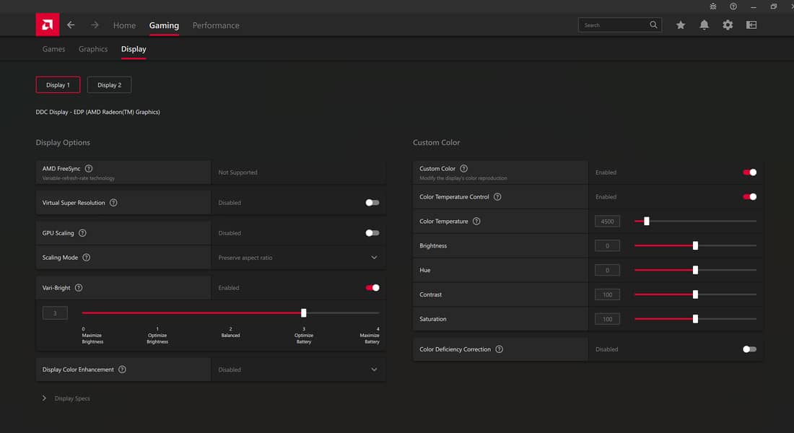Show help icon next to Vari-Bright
Image resolution: width=794 pixels, height=433 pixels.
[79, 288]
